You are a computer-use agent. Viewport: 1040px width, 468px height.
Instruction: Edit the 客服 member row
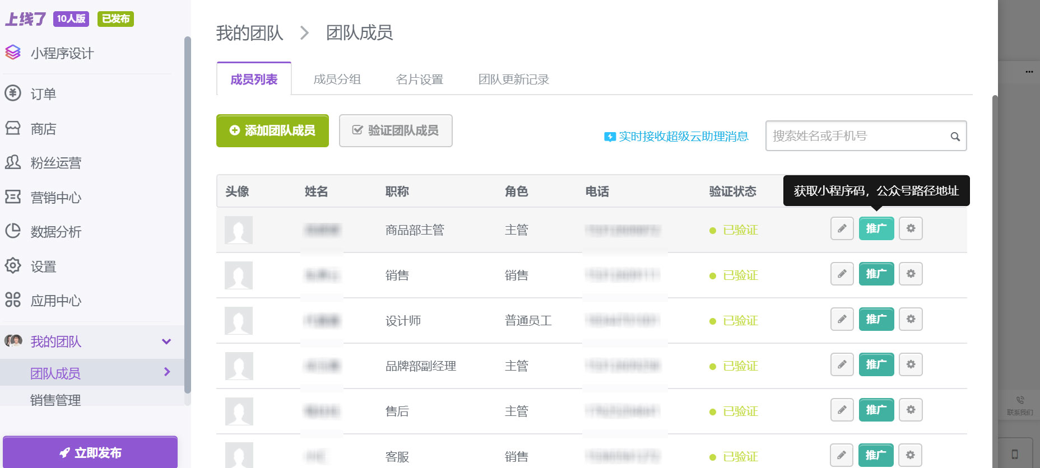(842, 455)
